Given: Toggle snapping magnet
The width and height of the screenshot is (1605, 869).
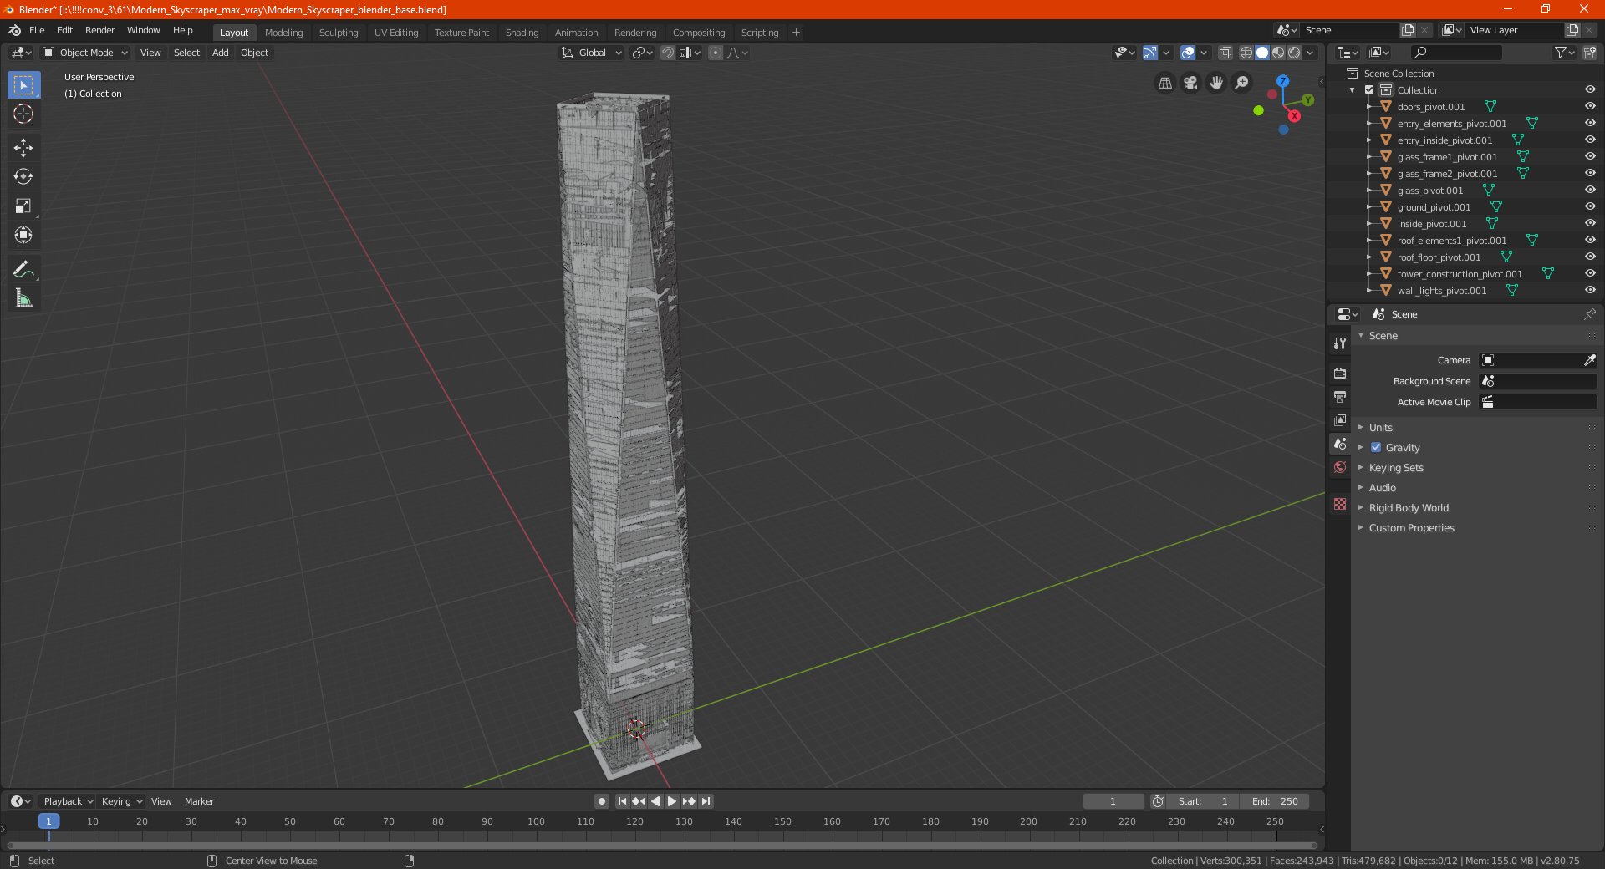Looking at the screenshot, I should tap(668, 53).
